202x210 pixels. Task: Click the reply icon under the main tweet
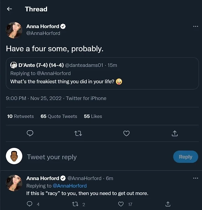click(x=30, y=134)
